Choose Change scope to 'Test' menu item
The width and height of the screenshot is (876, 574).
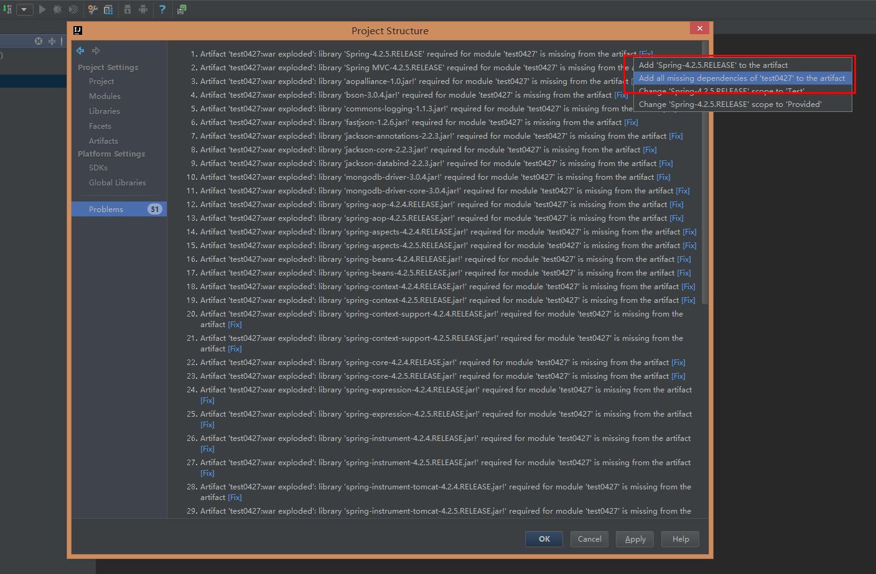pos(742,91)
